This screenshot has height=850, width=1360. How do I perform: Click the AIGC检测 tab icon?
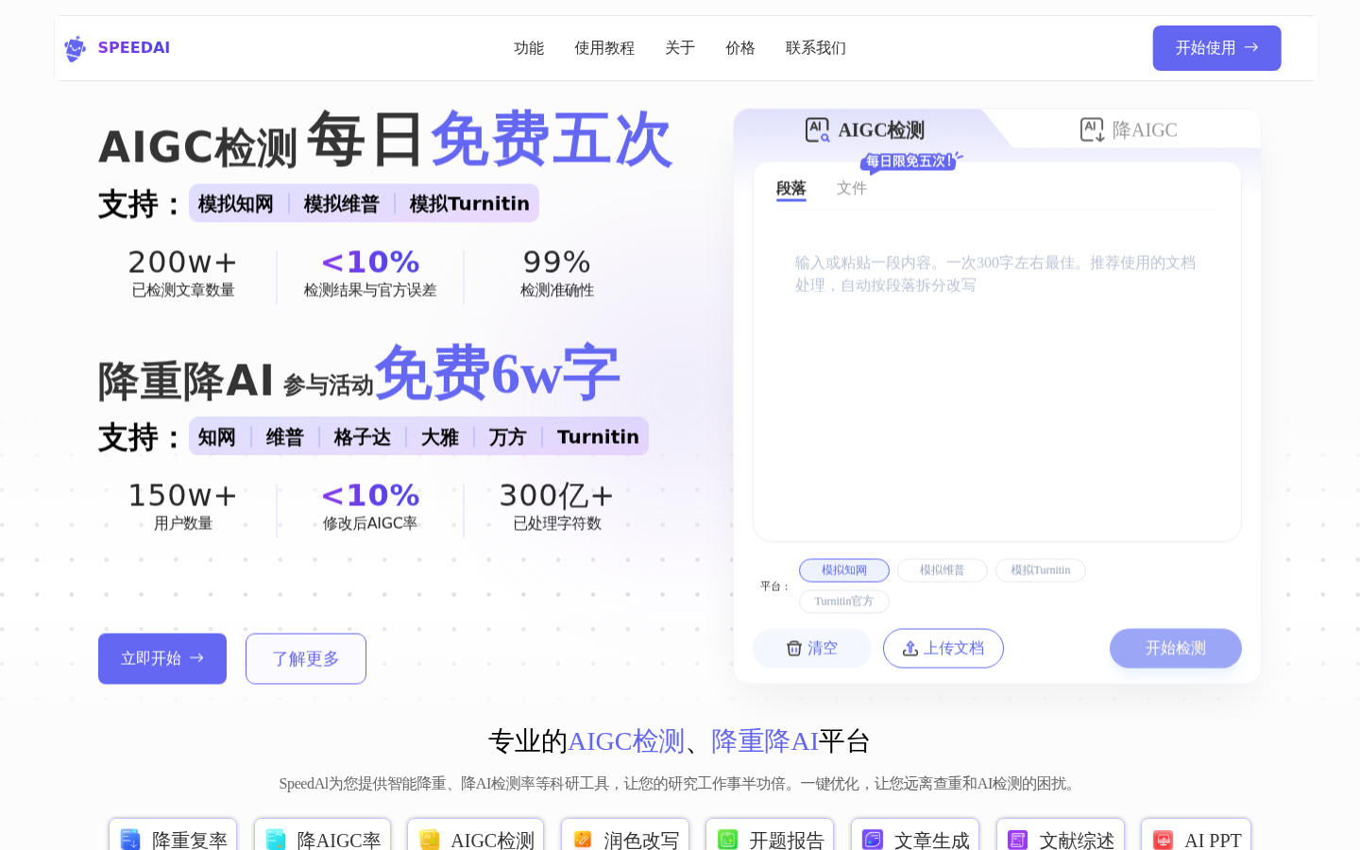click(x=818, y=130)
